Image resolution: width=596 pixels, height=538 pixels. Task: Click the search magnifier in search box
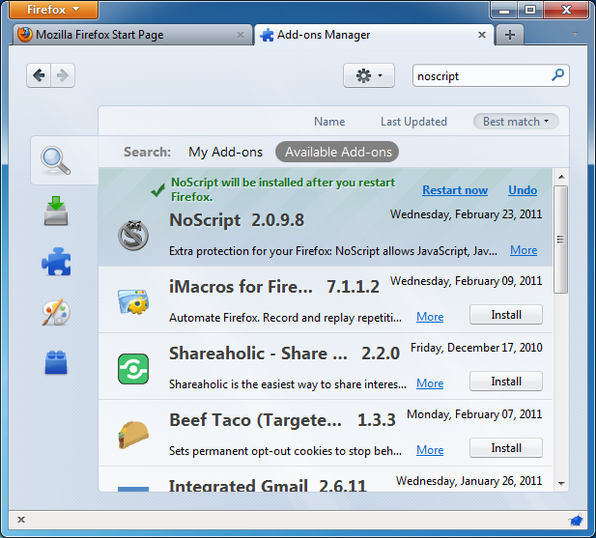pos(557,75)
